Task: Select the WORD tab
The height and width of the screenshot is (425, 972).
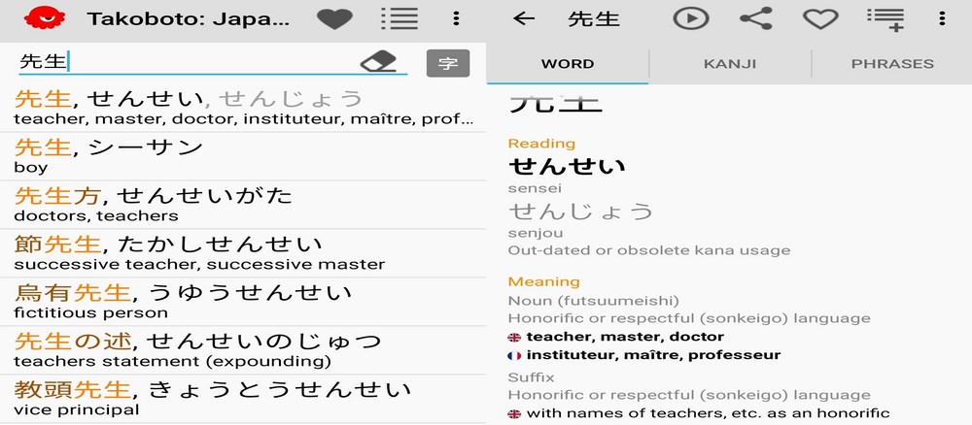Action: pos(568,64)
